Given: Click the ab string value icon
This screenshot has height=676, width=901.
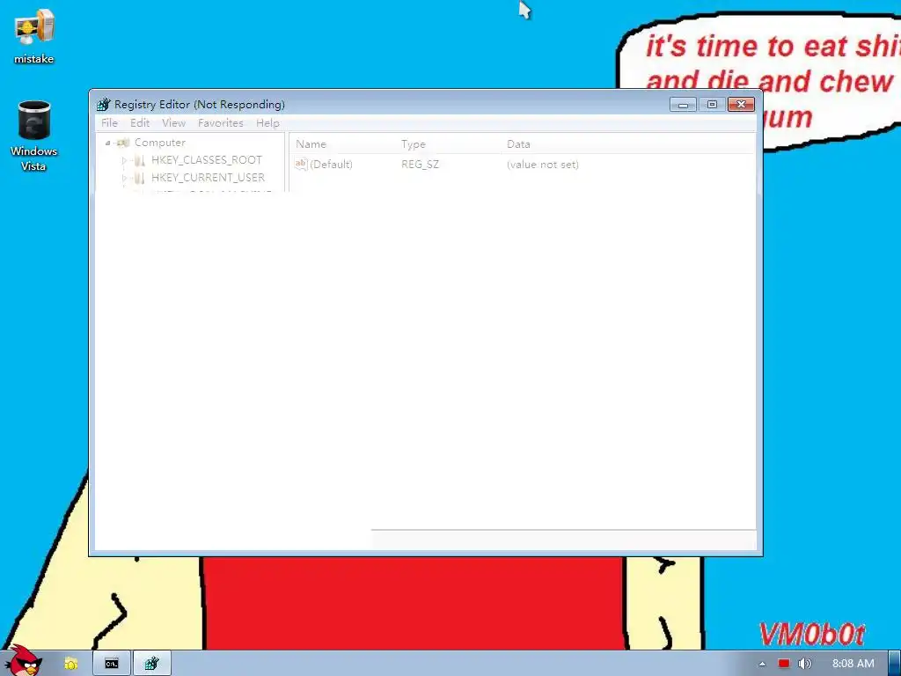Looking at the screenshot, I should (x=301, y=165).
